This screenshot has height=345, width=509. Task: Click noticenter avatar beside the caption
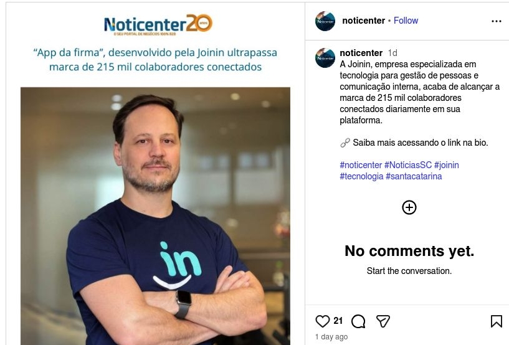tap(325, 58)
